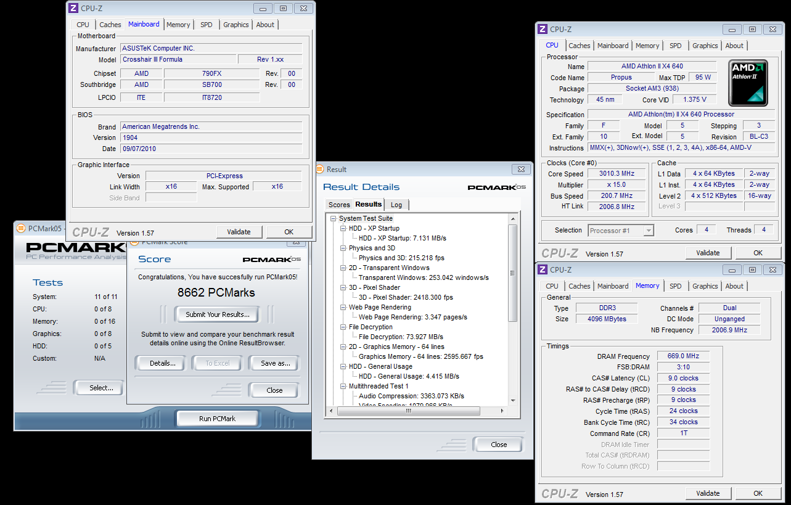Collapse the Physics and 3D node
791x505 pixels.
click(x=343, y=248)
